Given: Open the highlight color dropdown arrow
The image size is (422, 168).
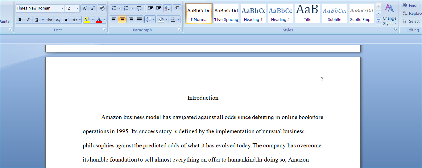Looking at the screenshot, I should pos(93,20).
